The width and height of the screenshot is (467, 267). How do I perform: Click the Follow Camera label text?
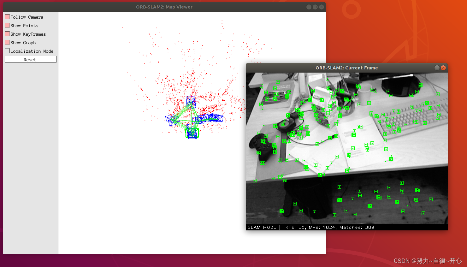tap(27, 17)
